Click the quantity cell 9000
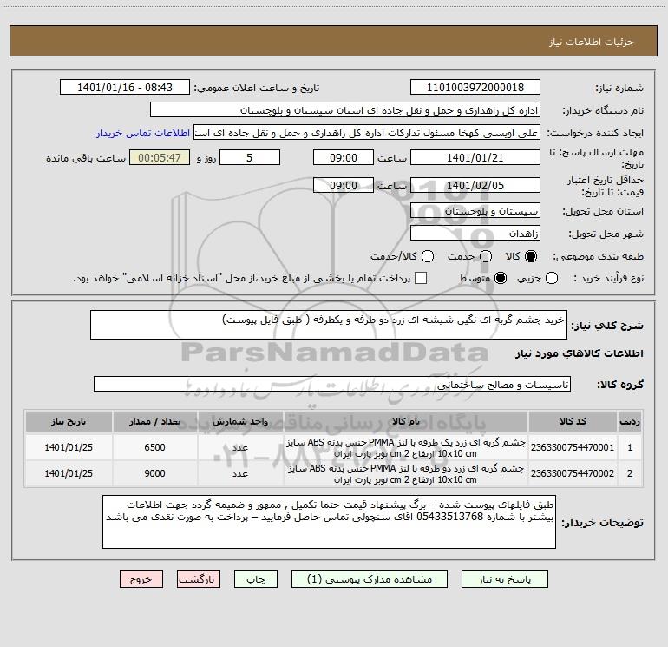 point(154,473)
